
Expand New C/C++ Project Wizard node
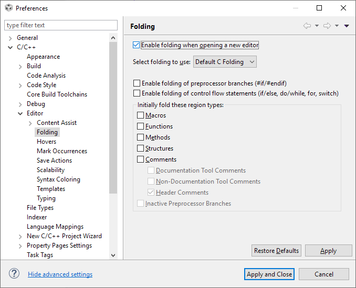[20, 237]
